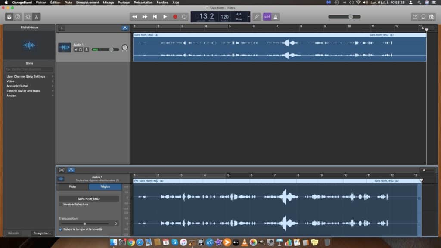The height and width of the screenshot is (248, 441).
Task: Open the tuner with the tuning fork icon
Action: click(x=257, y=16)
